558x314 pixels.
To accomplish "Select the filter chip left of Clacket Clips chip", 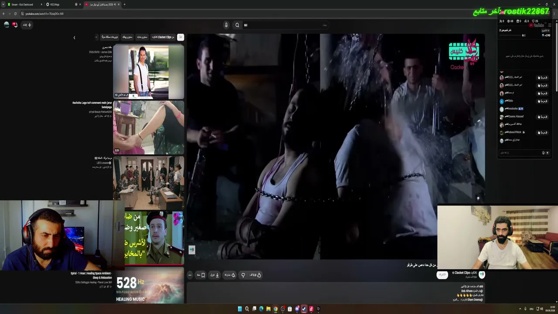I will pos(142,37).
